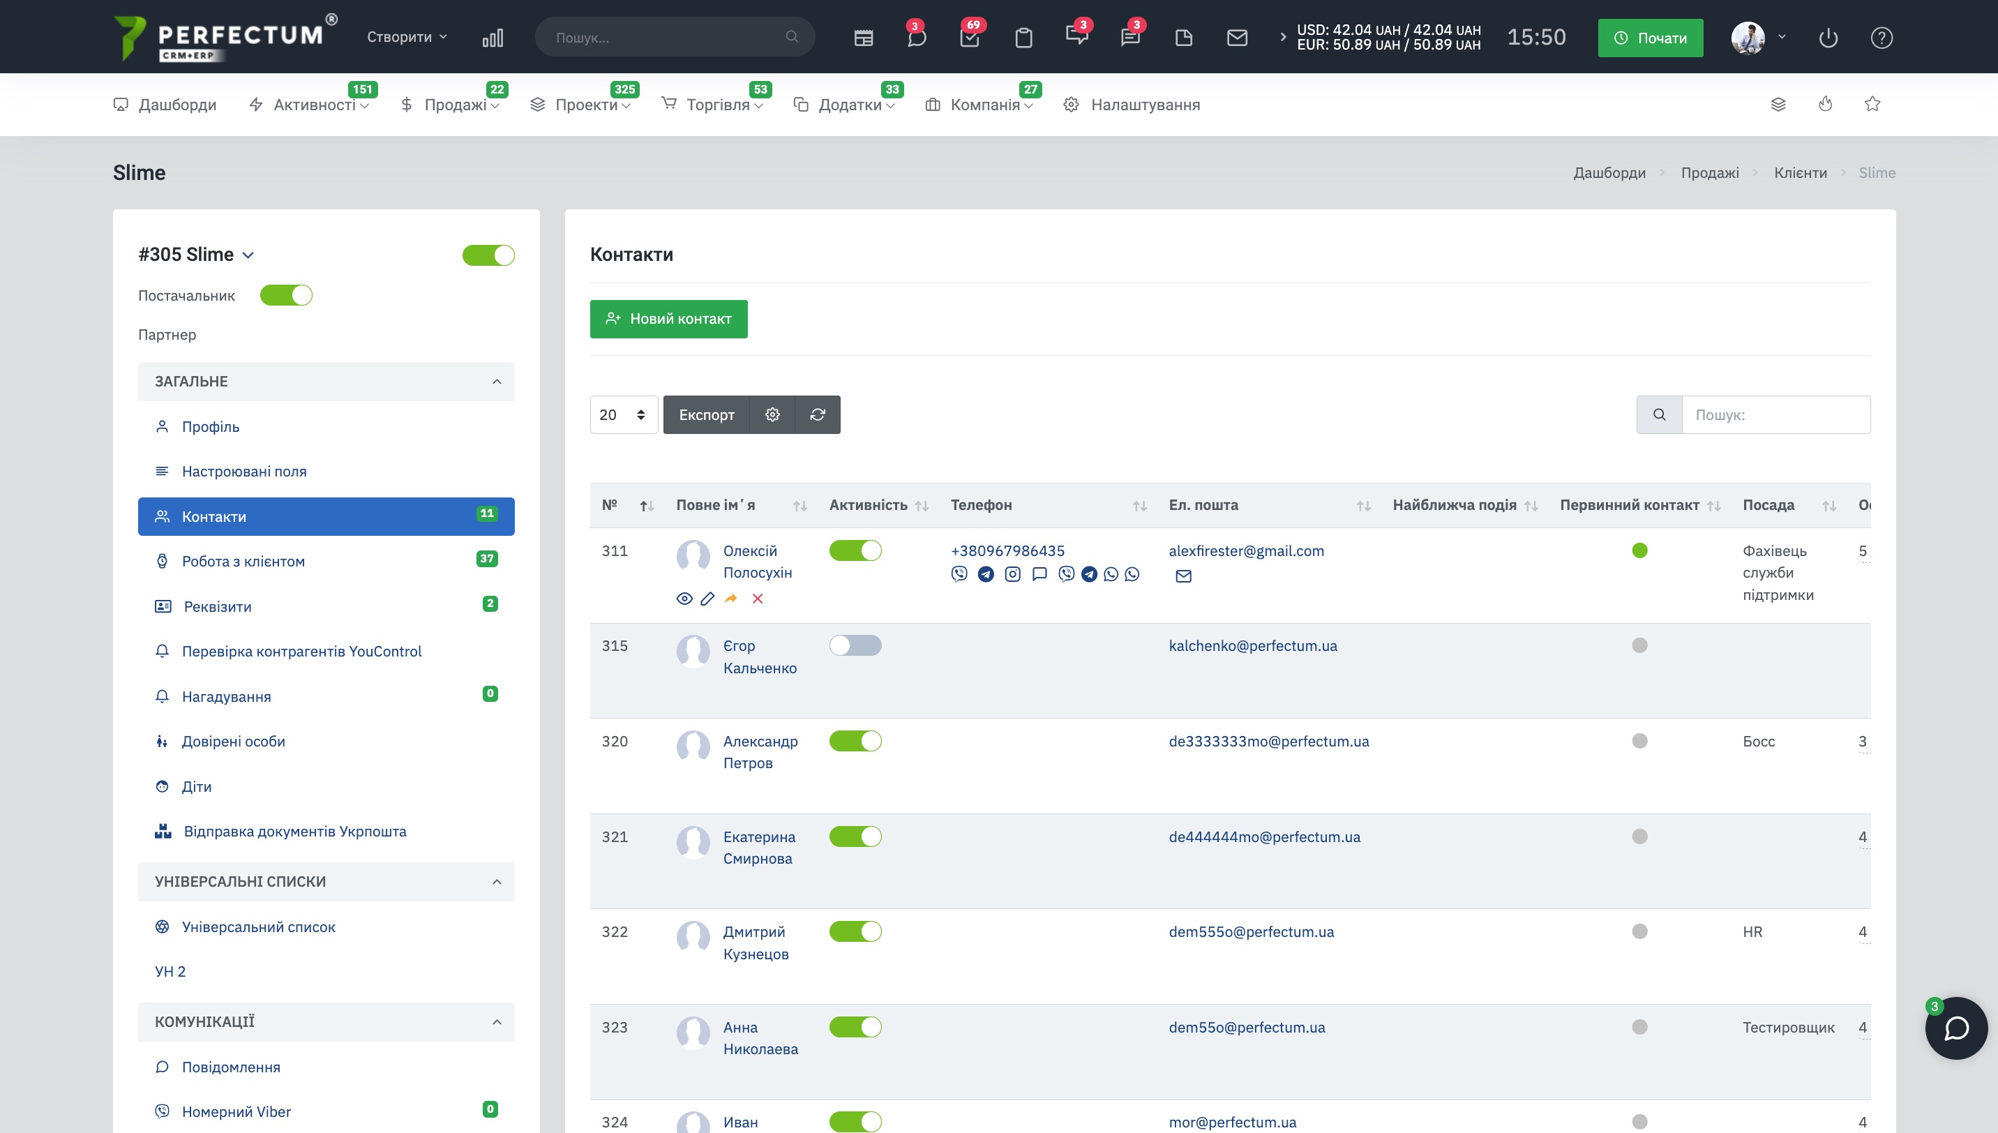The image size is (1998, 1133).
Task: Disable activity toggle for Александр Петров
Action: (855, 741)
